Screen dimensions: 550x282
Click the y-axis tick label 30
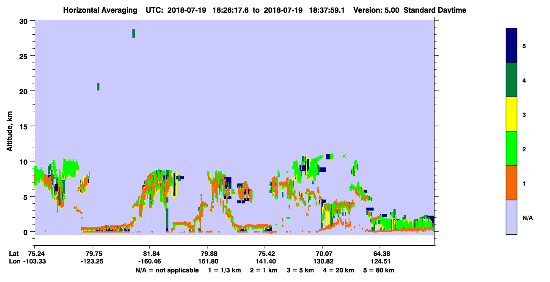click(25, 21)
